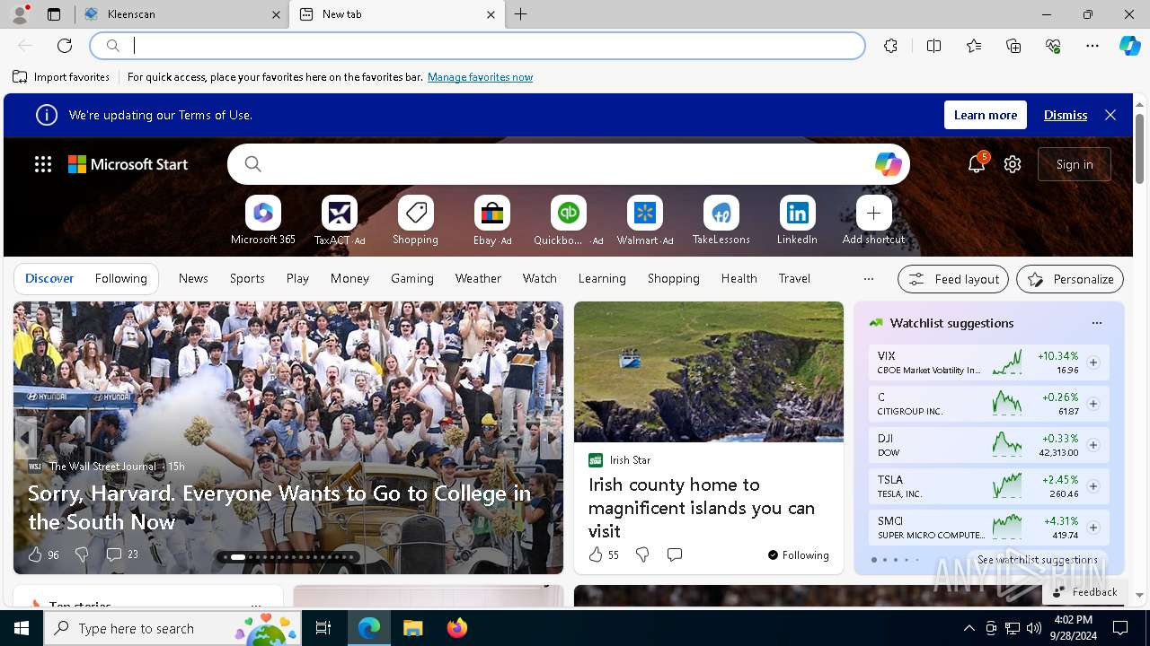Open Weather category

(478, 278)
